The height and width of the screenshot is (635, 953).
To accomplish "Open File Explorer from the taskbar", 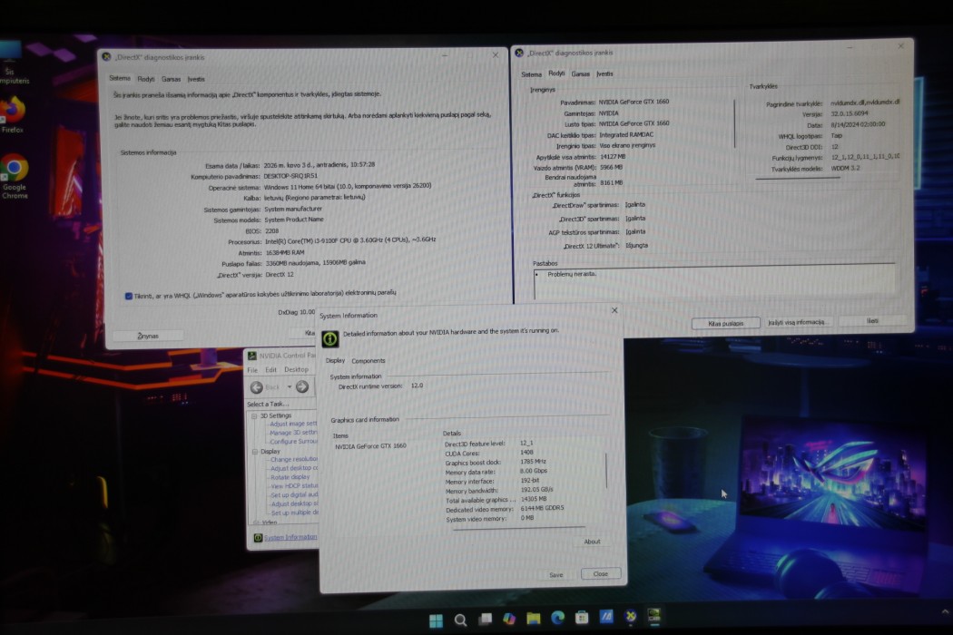I will coord(534,620).
